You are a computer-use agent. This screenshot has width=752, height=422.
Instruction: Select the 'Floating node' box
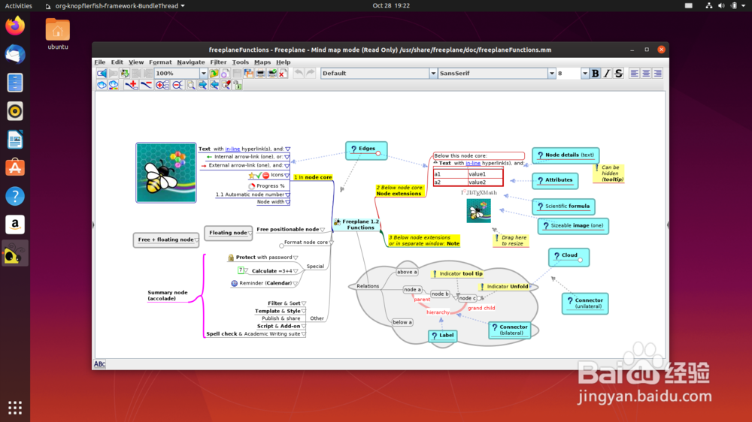(x=229, y=233)
